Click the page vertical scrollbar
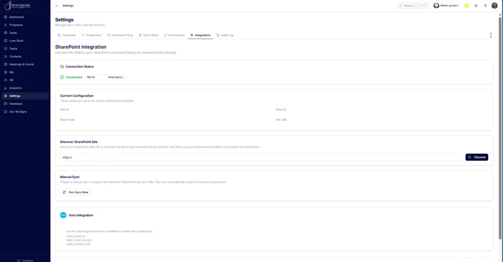Image resolution: width=503 pixels, height=262 pixels. (500, 128)
